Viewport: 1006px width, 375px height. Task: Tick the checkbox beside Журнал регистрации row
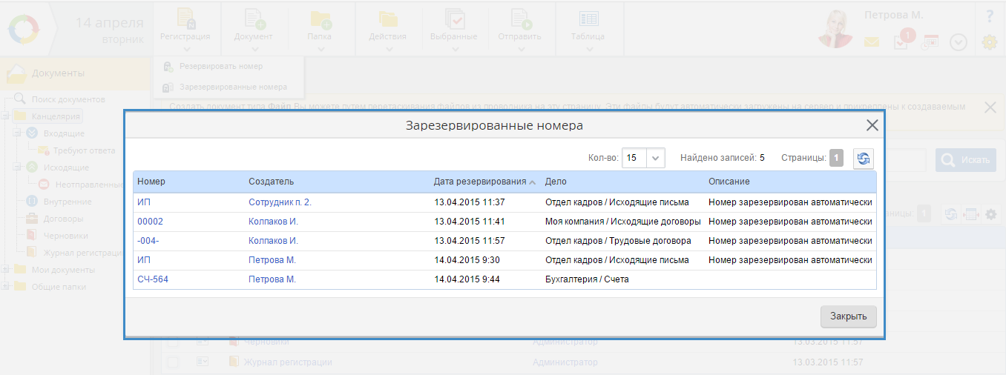coord(172,362)
